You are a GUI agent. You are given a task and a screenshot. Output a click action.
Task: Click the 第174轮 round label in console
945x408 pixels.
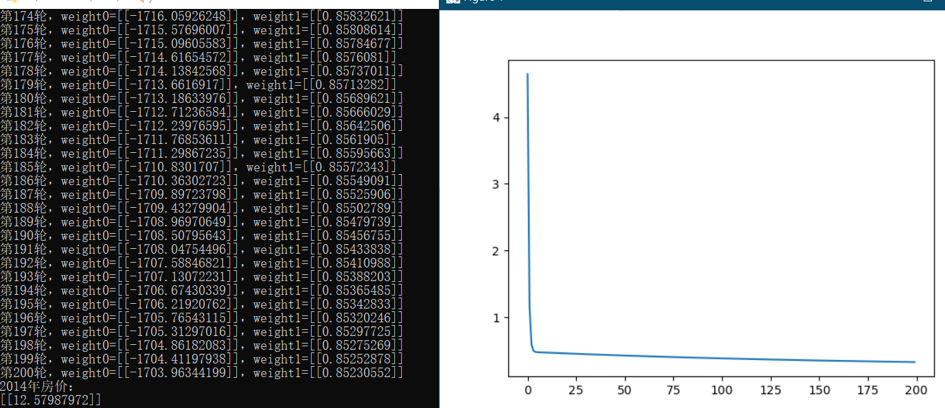pyautogui.click(x=23, y=16)
